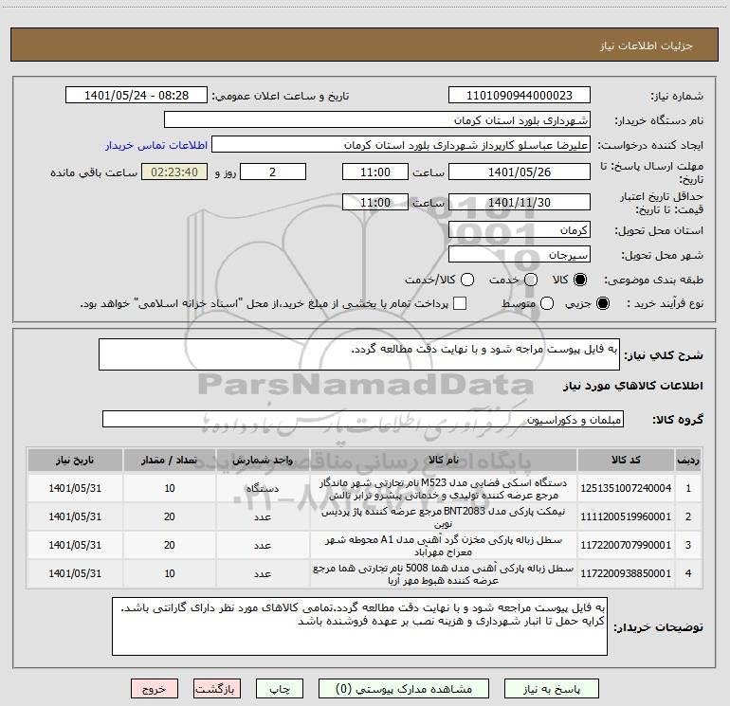Select the جزیی purchase type radio
This screenshot has width=730, height=706.
[602, 303]
